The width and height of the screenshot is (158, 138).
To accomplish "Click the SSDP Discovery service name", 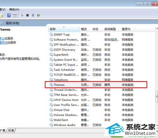I will [64, 50].
